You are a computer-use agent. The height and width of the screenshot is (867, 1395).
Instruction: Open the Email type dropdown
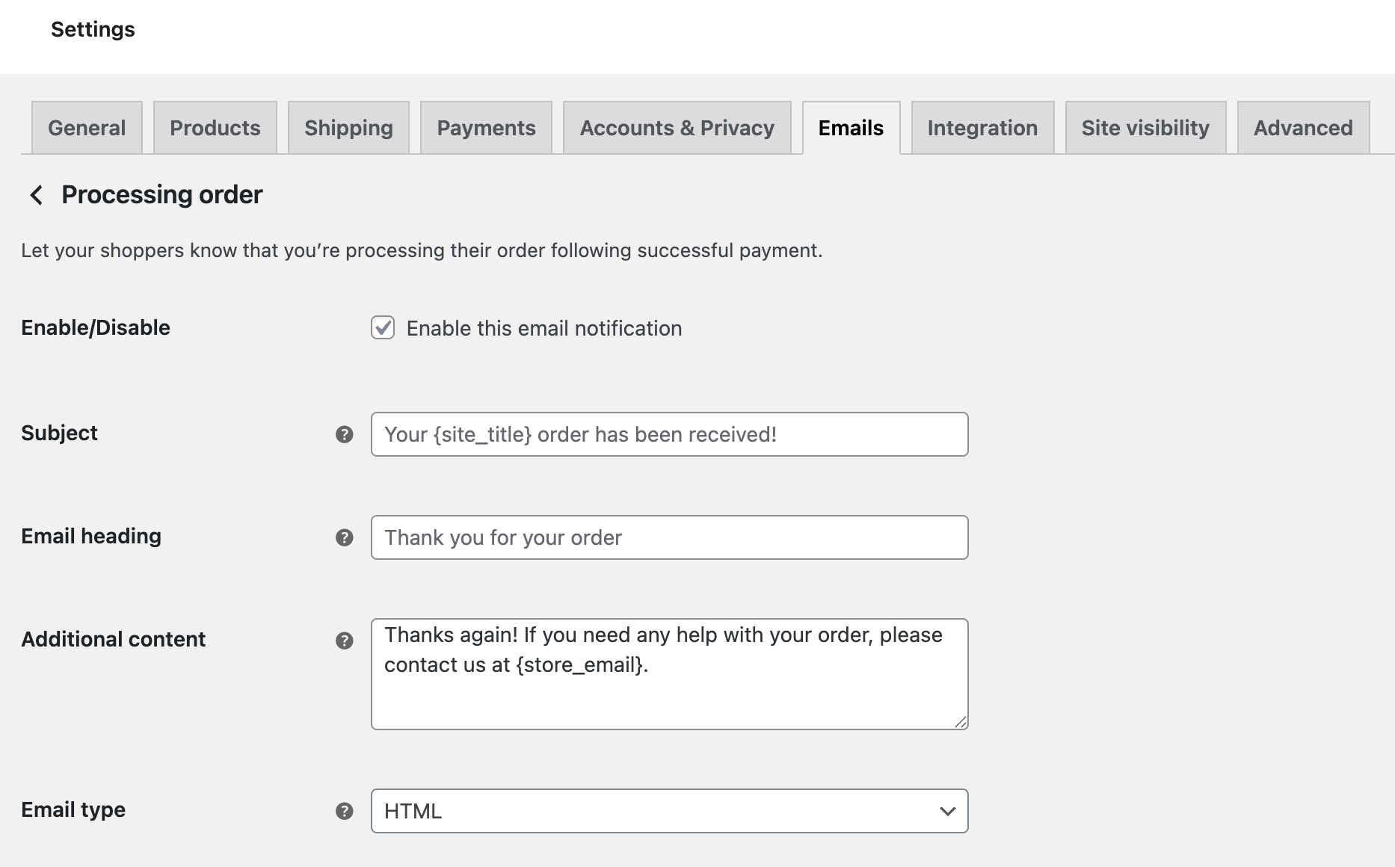669,810
